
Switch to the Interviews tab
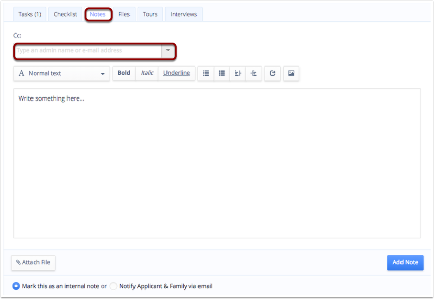tap(184, 14)
